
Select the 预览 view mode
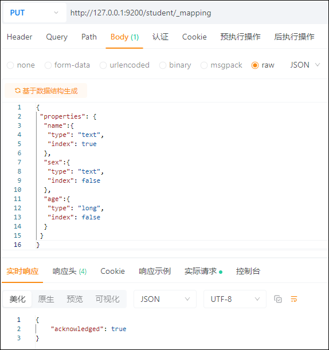point(75,299)
